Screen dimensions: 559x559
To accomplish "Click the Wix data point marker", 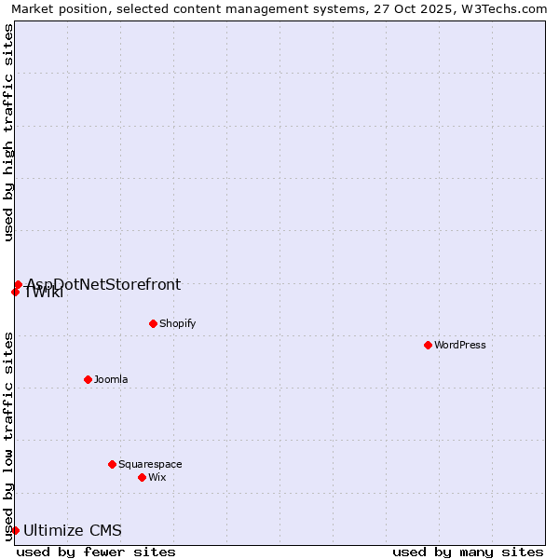I will pos(142,477).
